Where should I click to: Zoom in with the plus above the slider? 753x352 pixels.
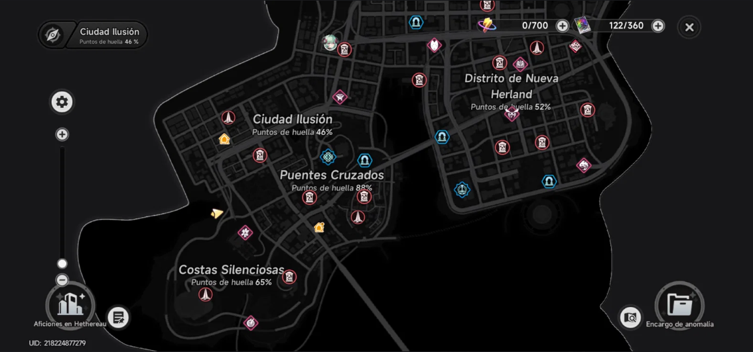coord(62,134)
